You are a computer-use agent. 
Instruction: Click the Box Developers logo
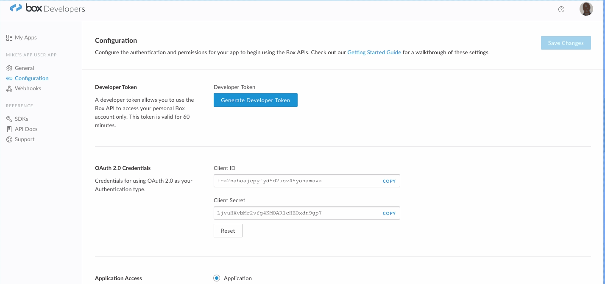click(x=47, y=8)
